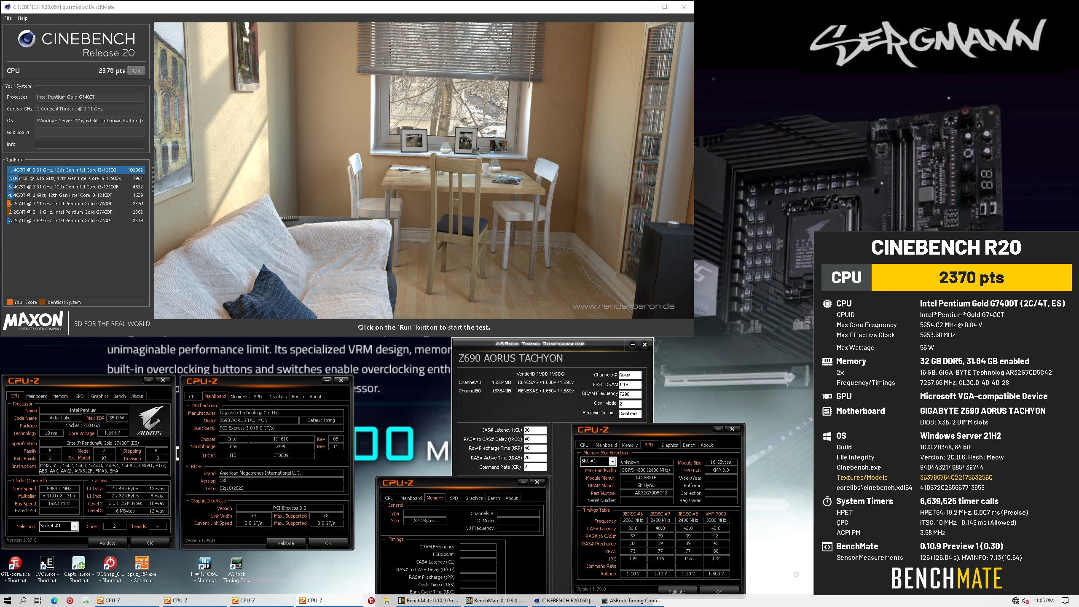Click the Gear Mode field in Timing Configurator

(630, 404)
